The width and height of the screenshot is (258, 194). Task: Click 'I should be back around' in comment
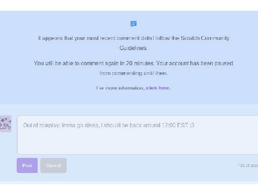(131, 125)
